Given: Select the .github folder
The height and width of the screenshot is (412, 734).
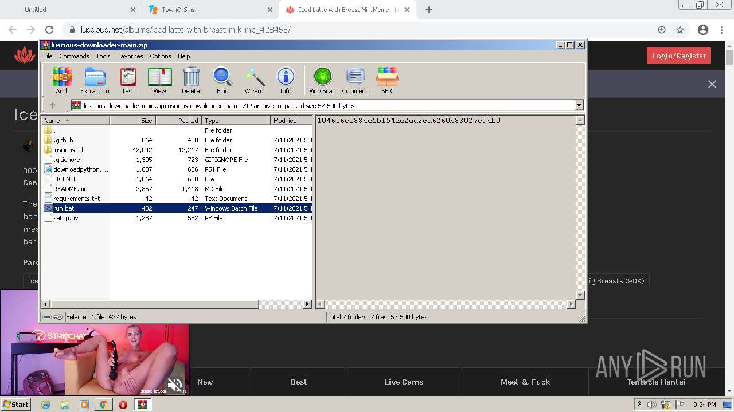Looking at the screenshot, I should [177, 140].
